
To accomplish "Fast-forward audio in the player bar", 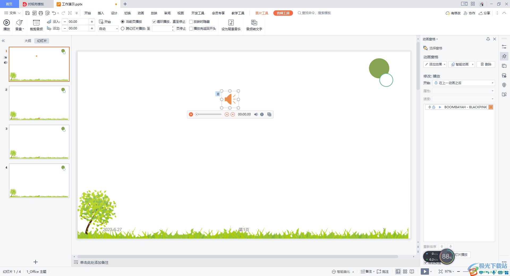I will (233, 114).
